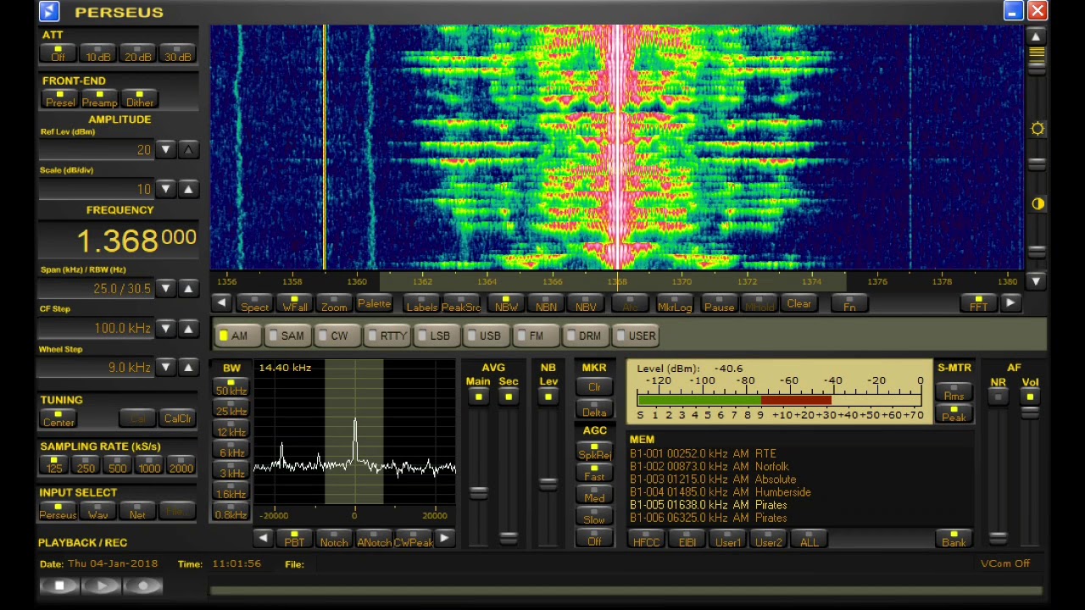Screen dimensions: 1085x610
Task: Click the marker Delta button
Action: click(594, 409)
